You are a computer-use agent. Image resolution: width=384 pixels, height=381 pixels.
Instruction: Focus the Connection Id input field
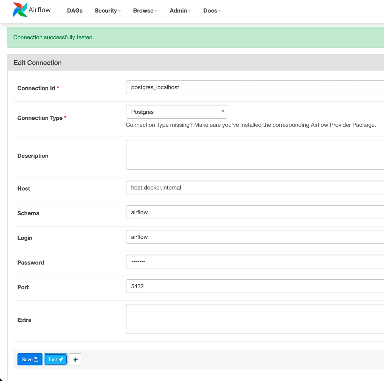pyautogui.click(x=255, y=87)
